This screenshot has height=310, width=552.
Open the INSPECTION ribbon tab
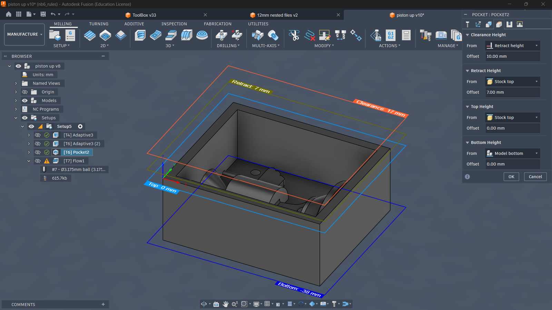coord(174,24)
